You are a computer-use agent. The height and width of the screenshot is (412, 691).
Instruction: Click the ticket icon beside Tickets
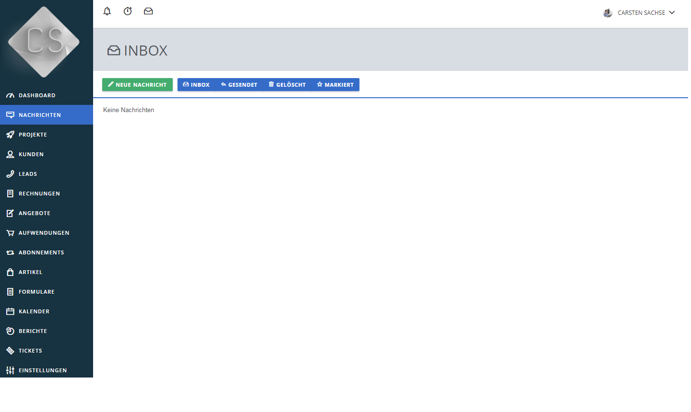pos(10,351)
